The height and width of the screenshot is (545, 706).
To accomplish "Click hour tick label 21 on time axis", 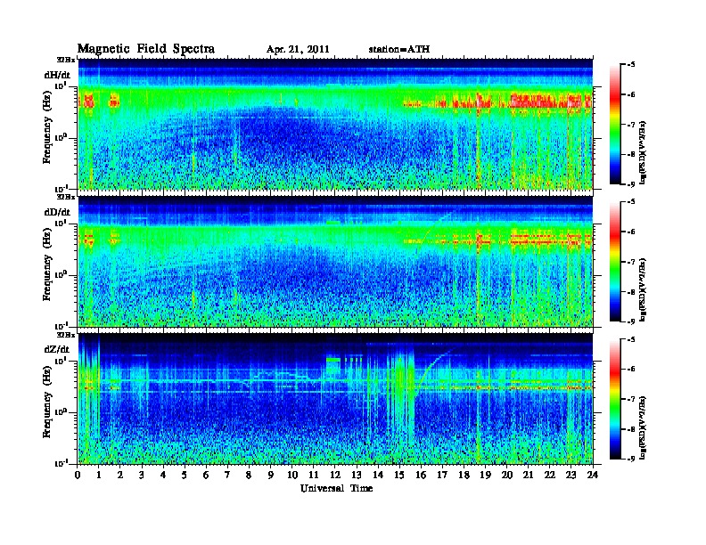I will 528,476.
